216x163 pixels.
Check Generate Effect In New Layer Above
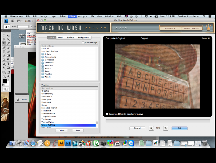[x=107, y=114]
